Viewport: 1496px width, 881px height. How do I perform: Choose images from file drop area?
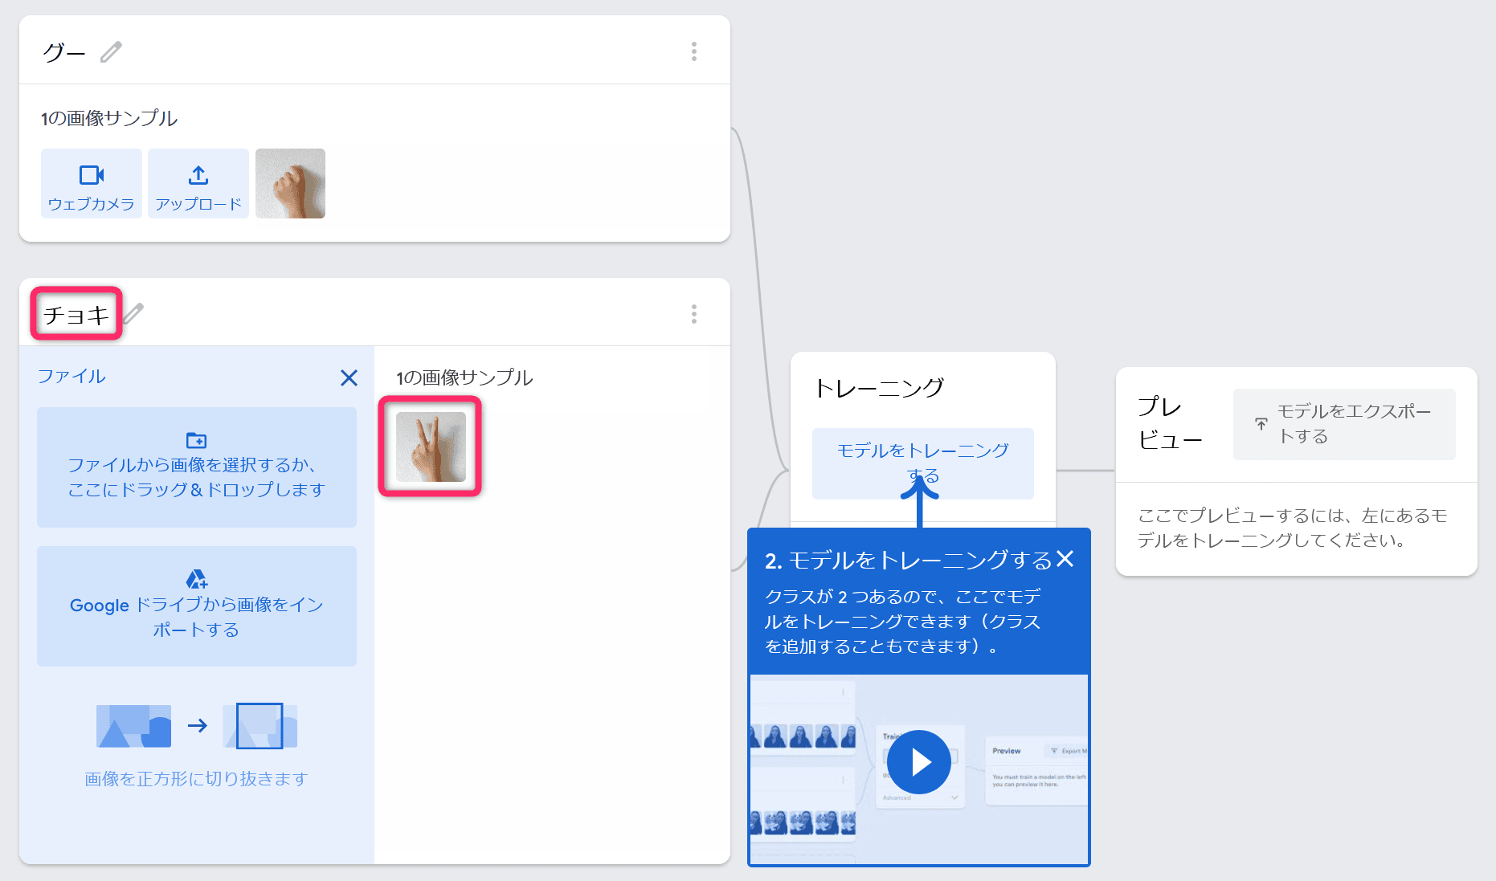tap(197, 467)
